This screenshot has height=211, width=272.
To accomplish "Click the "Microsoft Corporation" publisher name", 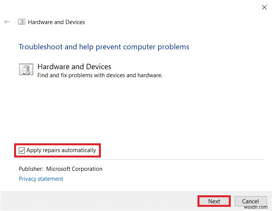I will pos(74,169).
